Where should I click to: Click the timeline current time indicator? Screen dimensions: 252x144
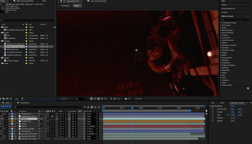[x=132, y=108]
